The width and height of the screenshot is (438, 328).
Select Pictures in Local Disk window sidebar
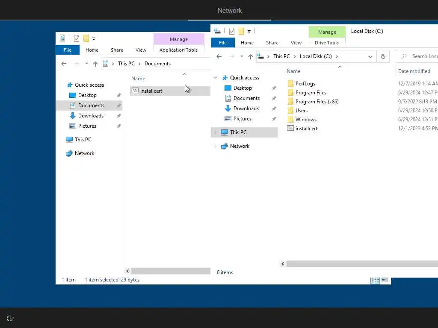tap(242, 119)
